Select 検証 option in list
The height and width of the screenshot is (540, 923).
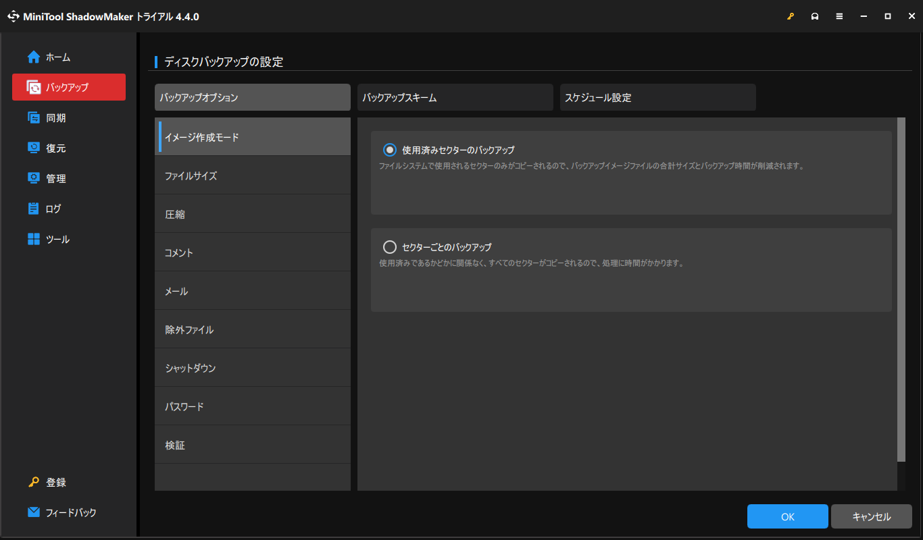click(253, 445)
